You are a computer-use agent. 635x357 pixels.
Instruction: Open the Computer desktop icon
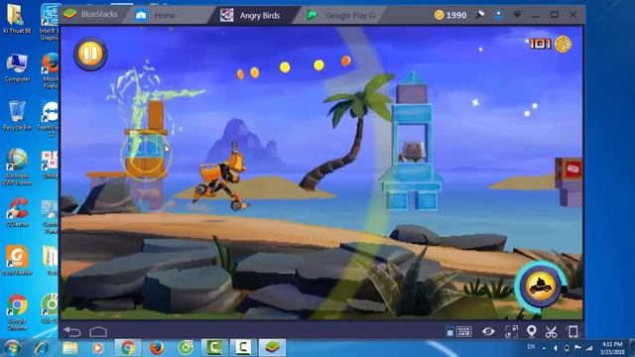click(x=17, y=68)
